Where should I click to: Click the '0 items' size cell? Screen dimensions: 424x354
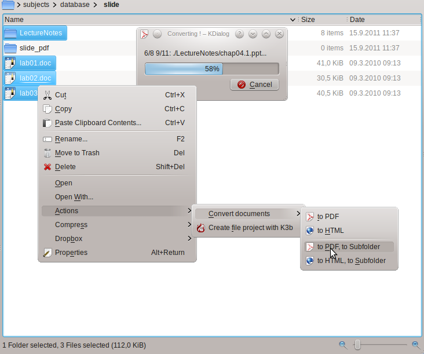click(x=332, y=48)
